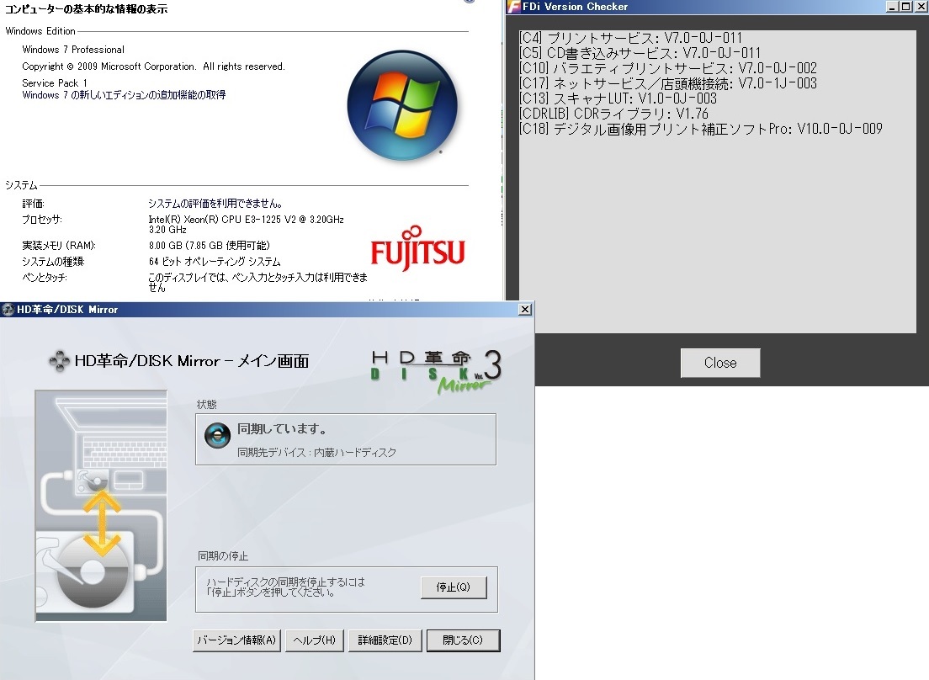Click the FDi Version Checker title bar icon
This screenshot has height=680, width=929.
pos(513,7)
